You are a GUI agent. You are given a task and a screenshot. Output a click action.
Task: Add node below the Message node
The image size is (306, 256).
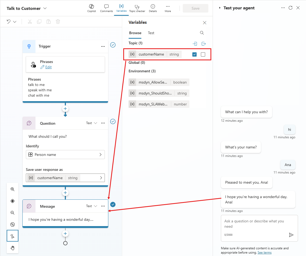pyautogui.click(x=65, y=234)
